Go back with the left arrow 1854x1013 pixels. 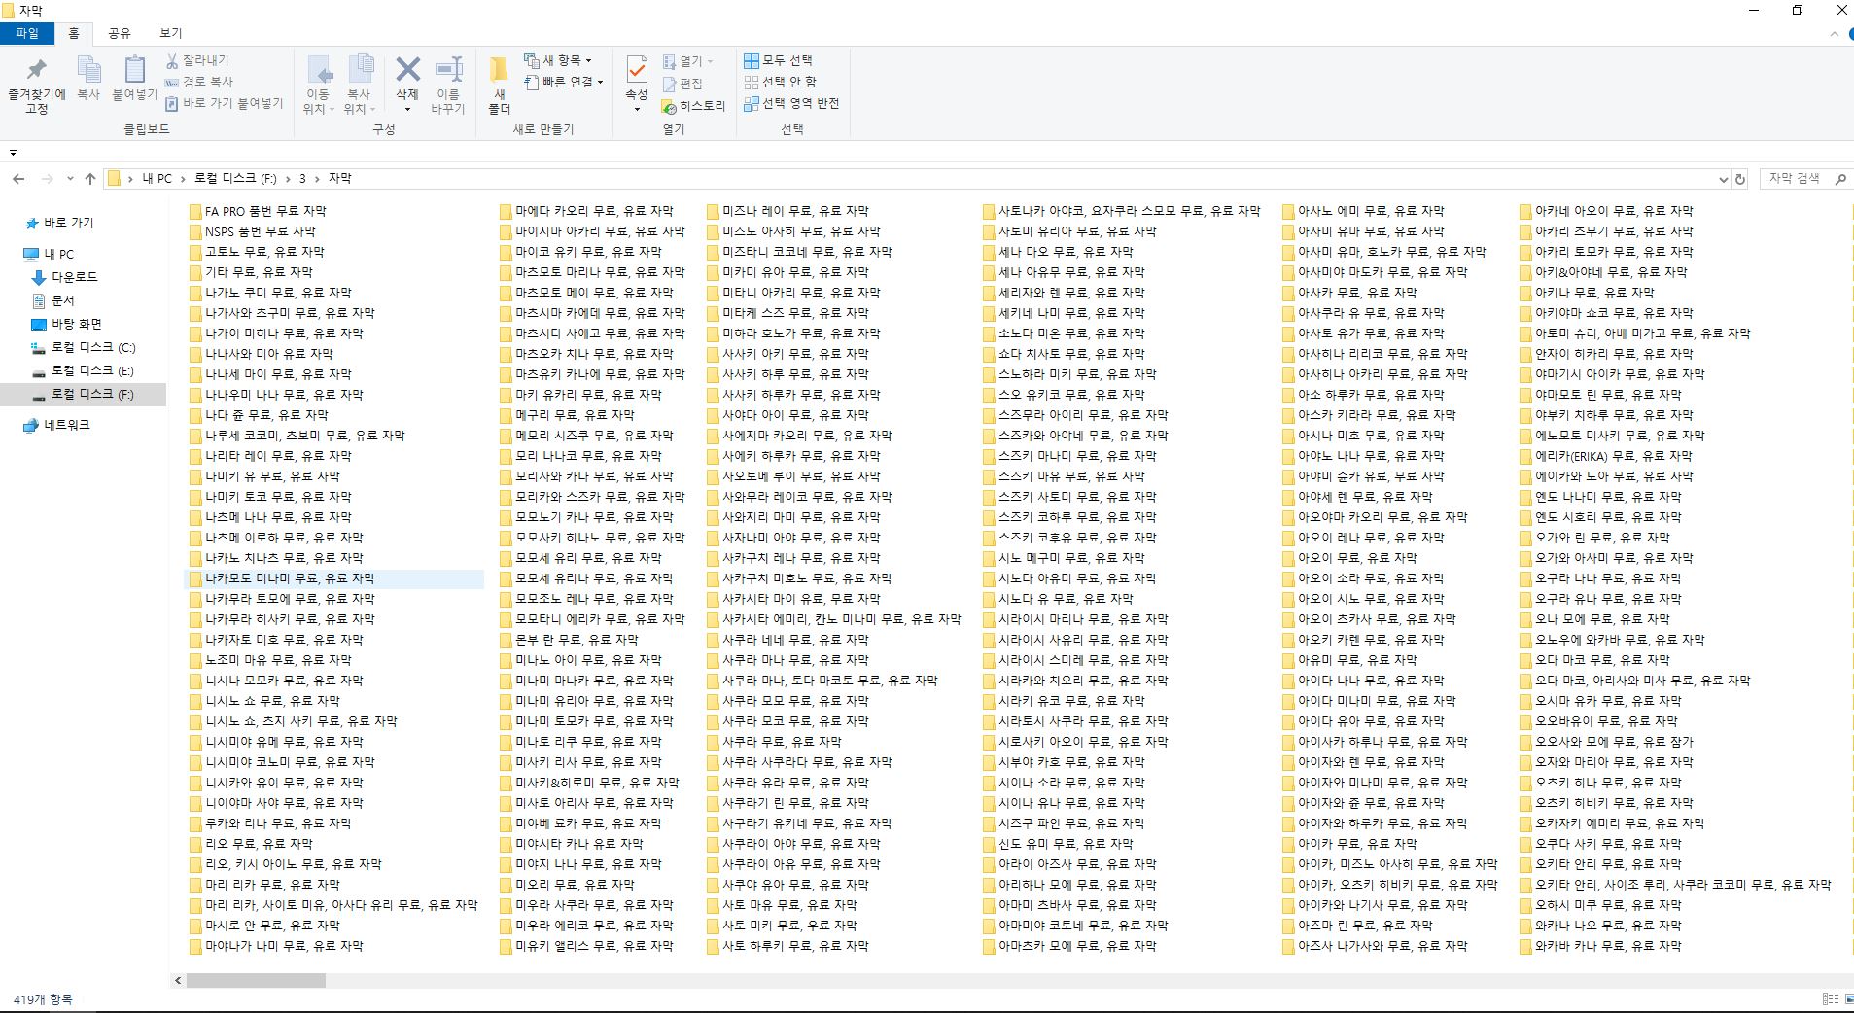[x=18, y=179]
